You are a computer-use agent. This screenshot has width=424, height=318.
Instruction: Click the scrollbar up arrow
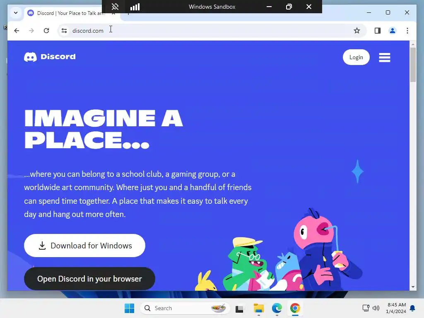coord(413,44)
